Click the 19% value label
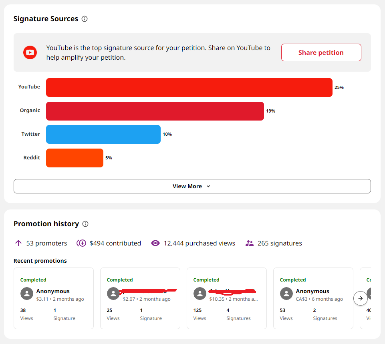The image size is (385, 344). 270,111
